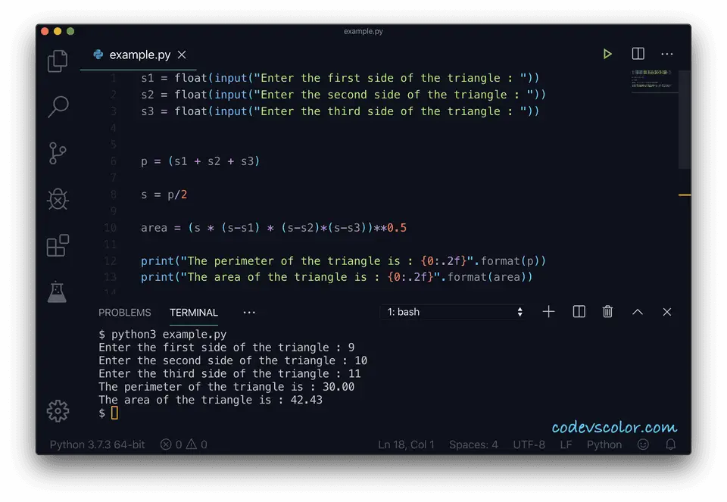Split the terminal pane
The width and height of the screenshot is (727, 502).
[x=579, y=311]
